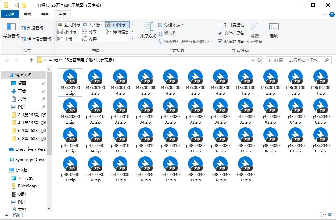The image size is (336, 220).
Task: Select the 查看 ribbon tab
Action: click(x=62, y=14)
